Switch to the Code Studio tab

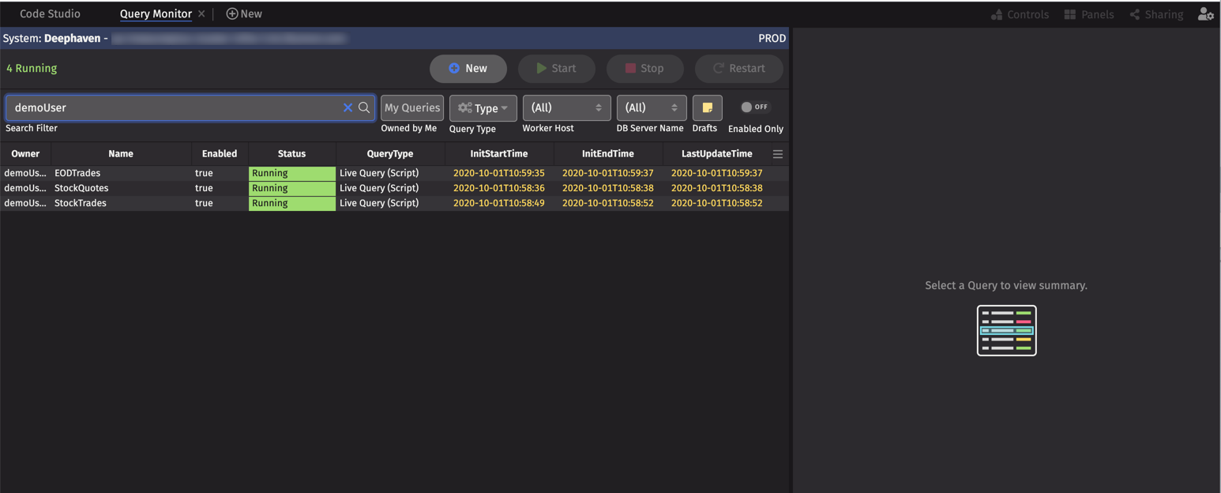pos(50,14)
